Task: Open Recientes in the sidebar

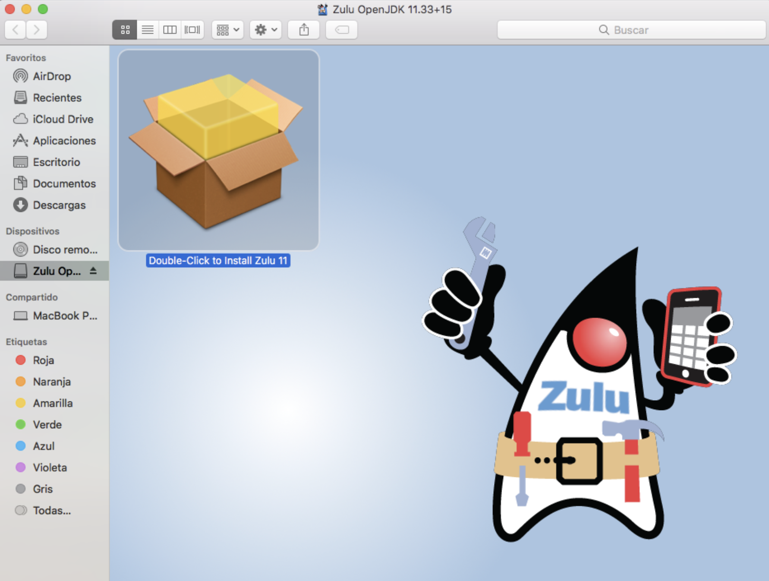Action: point(54,98)
